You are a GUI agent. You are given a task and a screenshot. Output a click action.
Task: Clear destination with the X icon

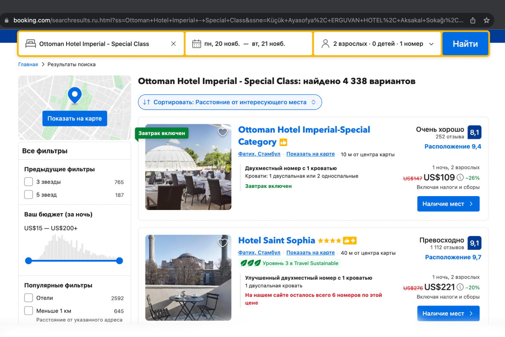[173, 44]
